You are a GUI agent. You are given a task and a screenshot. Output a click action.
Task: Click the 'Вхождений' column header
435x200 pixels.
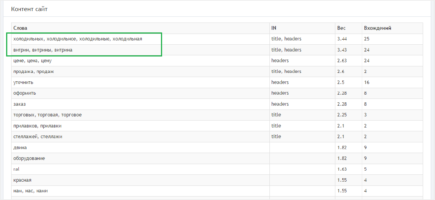[392, 28]
